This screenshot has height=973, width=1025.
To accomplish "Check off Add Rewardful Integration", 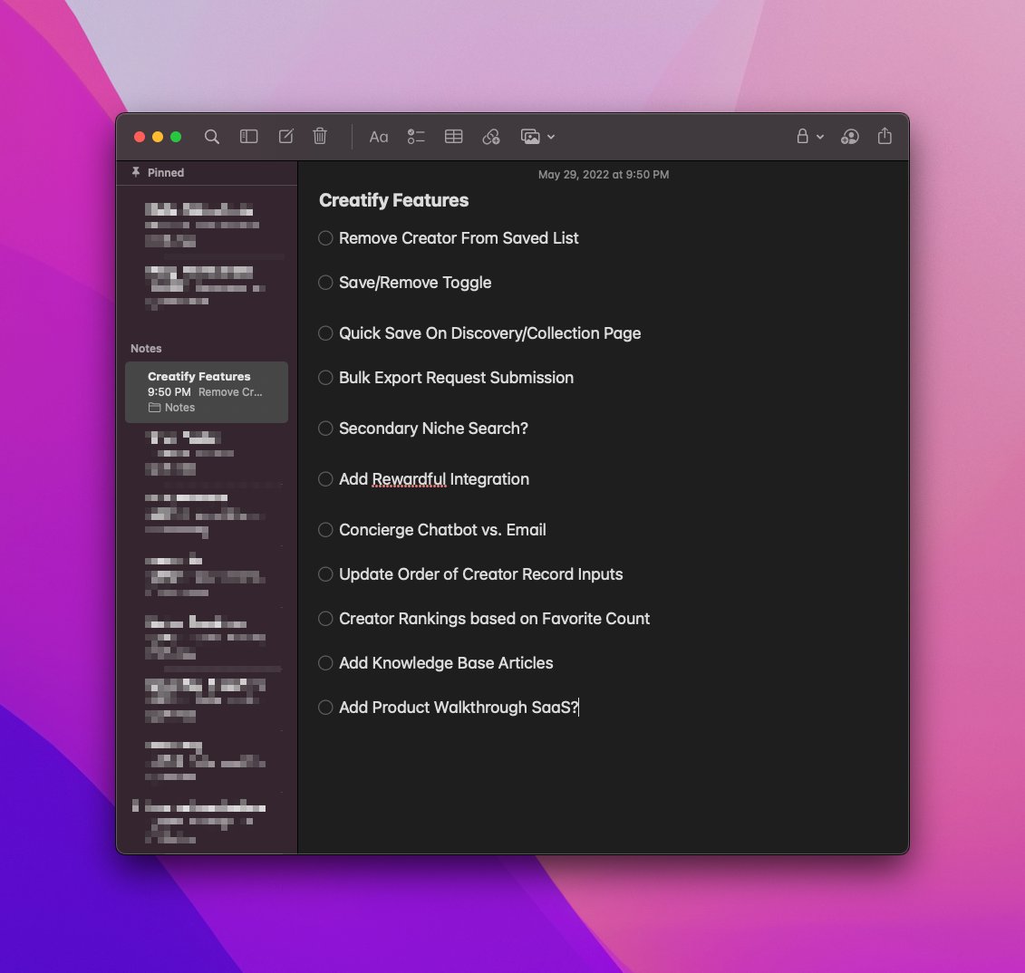I will click(325, 479).
